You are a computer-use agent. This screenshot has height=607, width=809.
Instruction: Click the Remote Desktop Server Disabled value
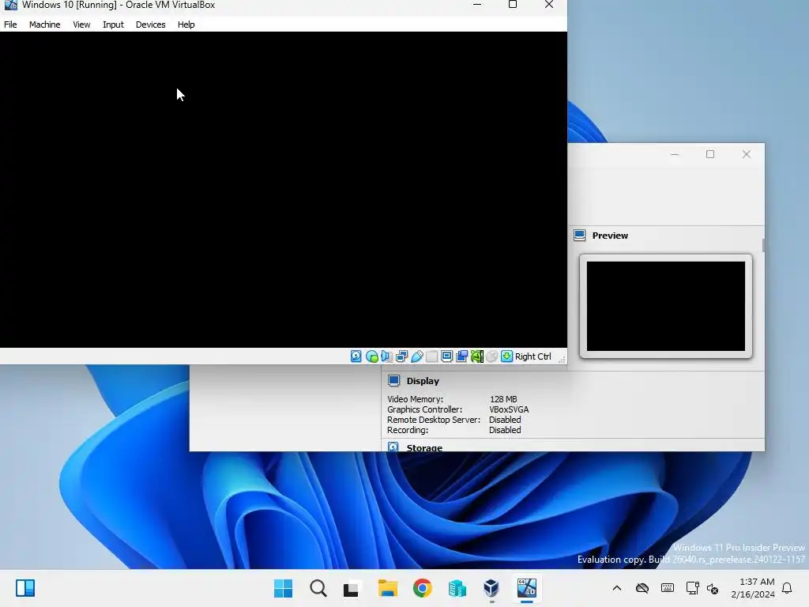[505, 420]
